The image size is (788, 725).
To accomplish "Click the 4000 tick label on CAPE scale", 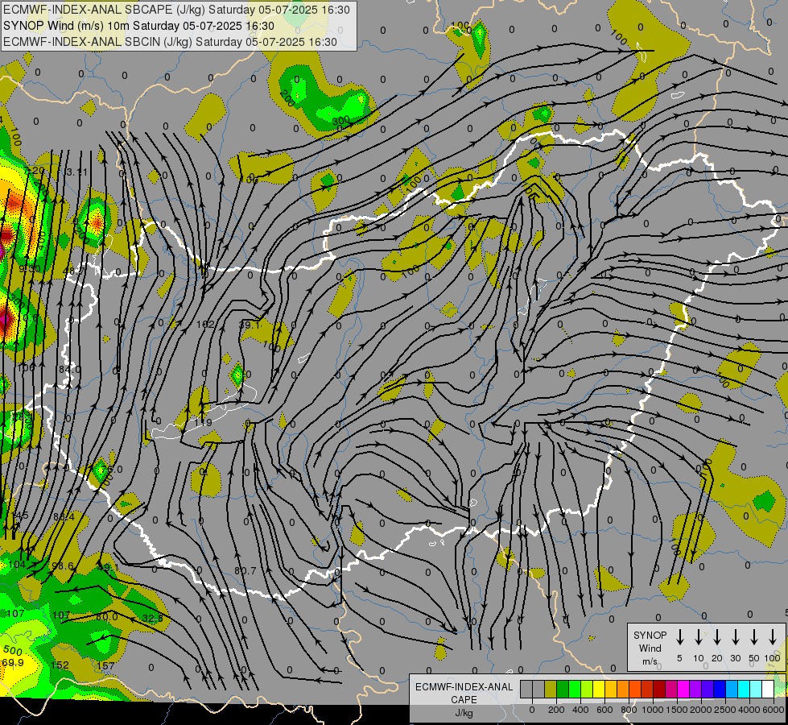I will (749, 710).
